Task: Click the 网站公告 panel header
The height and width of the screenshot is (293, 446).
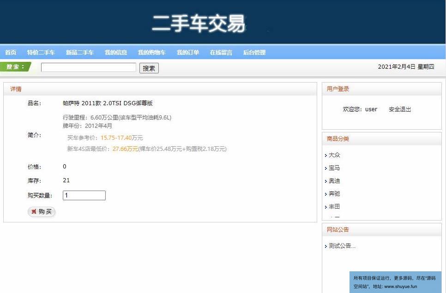Action: pyautogui.click(x=381, y=230)
